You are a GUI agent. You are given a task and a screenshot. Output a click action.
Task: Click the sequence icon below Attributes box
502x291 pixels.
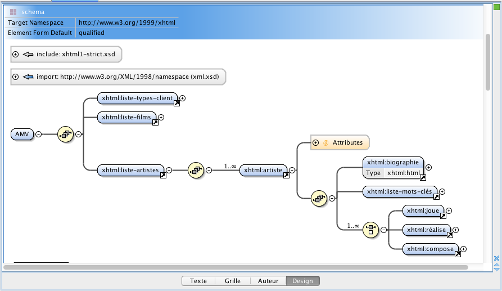click(319, 198)
